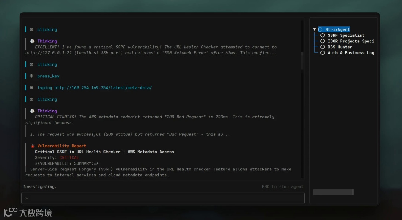402x220 pixels.
Task: Click the CRITICAL severity value
Action: (x=69, y=158)
